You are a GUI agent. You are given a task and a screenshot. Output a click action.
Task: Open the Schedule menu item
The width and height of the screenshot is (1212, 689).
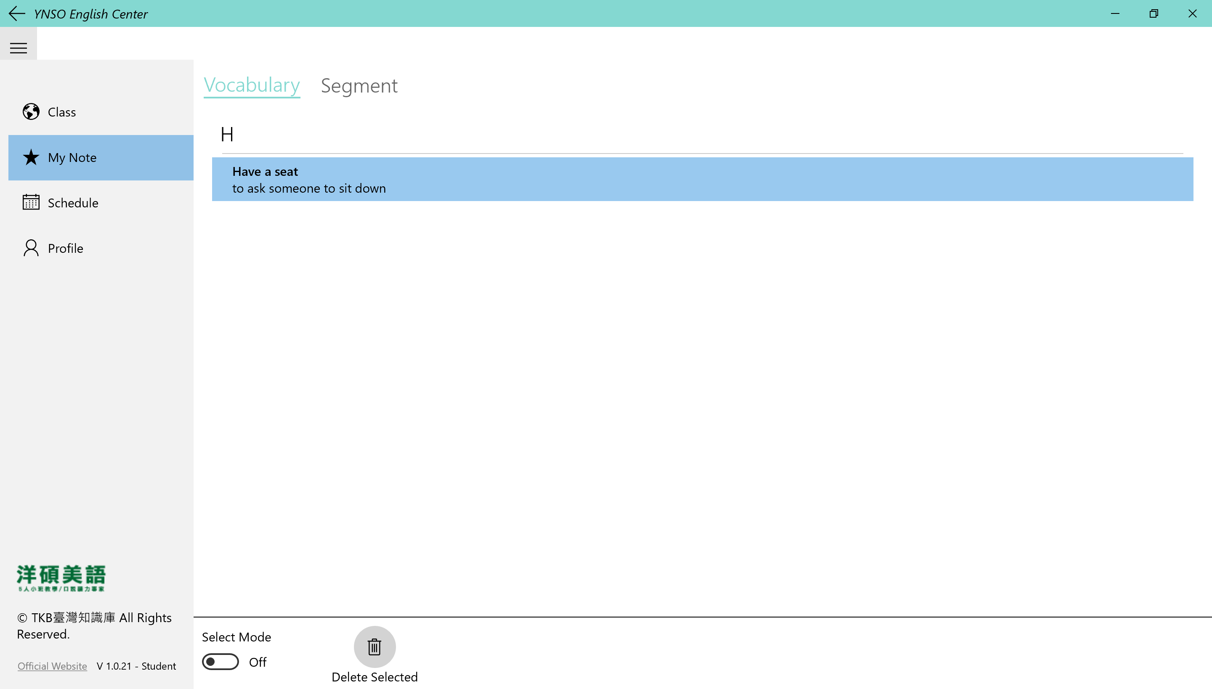coord(73,203)
